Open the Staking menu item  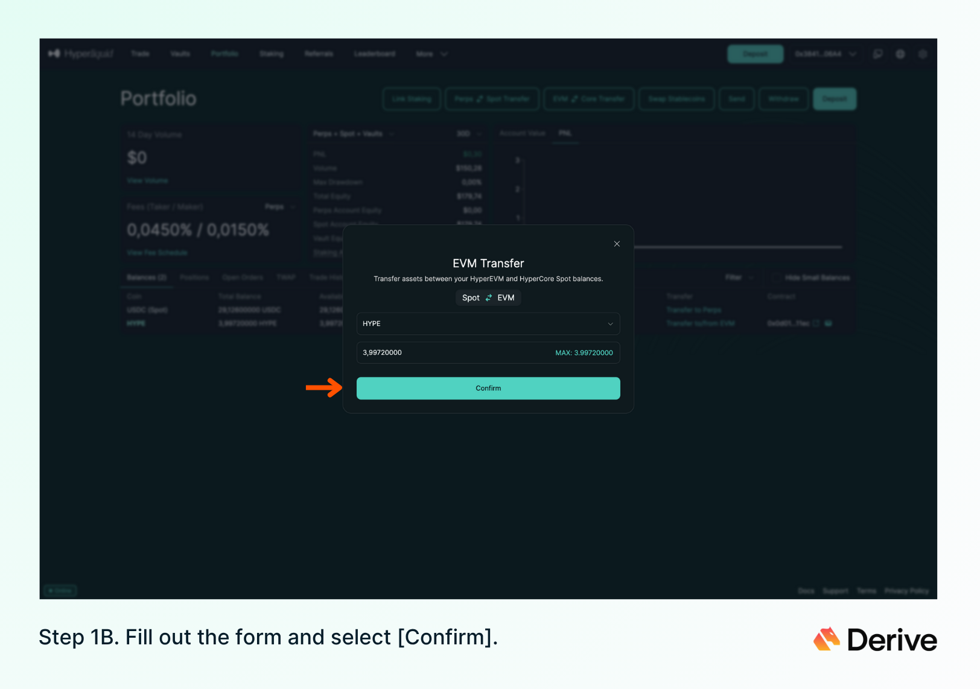tap(272, 54)
